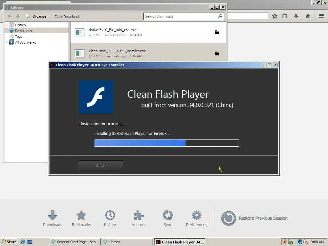Open Preferences shortcut on start page
The width and height of the screenshot is (328, 246).
click(x=196, y=218)
